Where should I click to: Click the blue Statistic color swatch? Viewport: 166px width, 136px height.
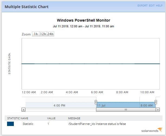click(x=10, y=124)
